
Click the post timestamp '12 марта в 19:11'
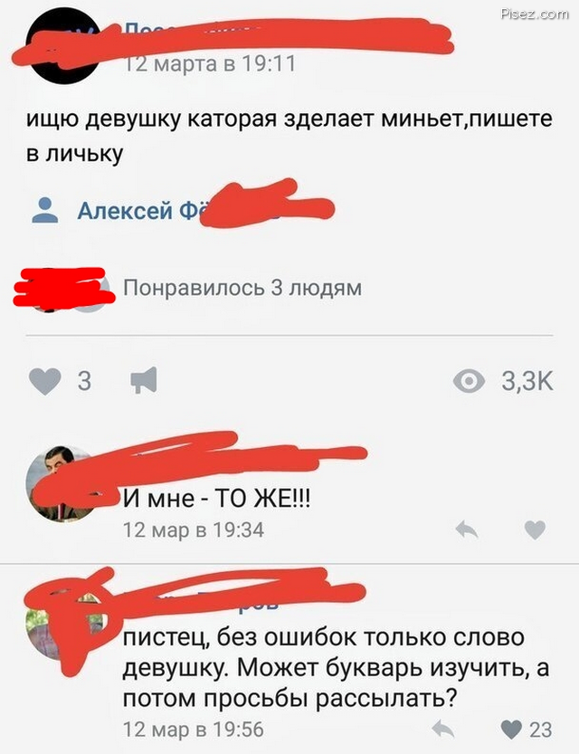210,63
